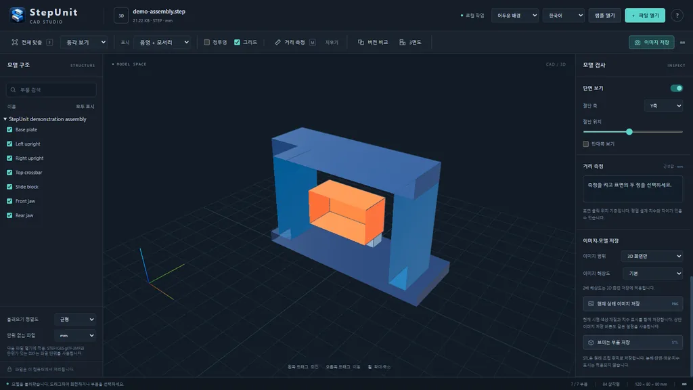Open the 이미지 해상도 dropdown
The height and width of the screenshot is (390, 693).
[x=653, y=274]
